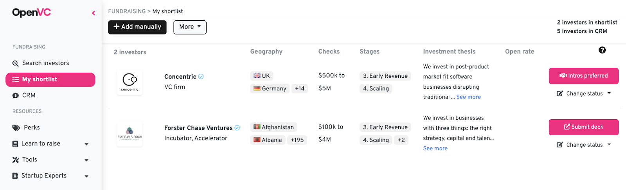The image size is (626, 190).
Task: Expand the Learn to raise menu
Action: point(50,143)
